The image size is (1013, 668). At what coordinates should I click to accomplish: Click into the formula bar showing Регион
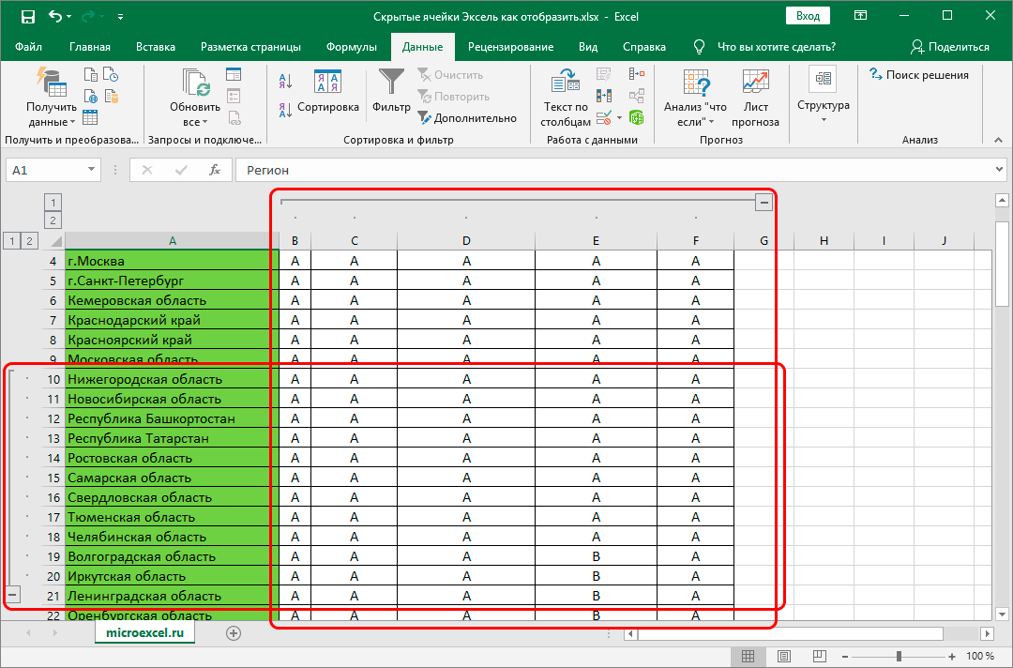(613, 170)
